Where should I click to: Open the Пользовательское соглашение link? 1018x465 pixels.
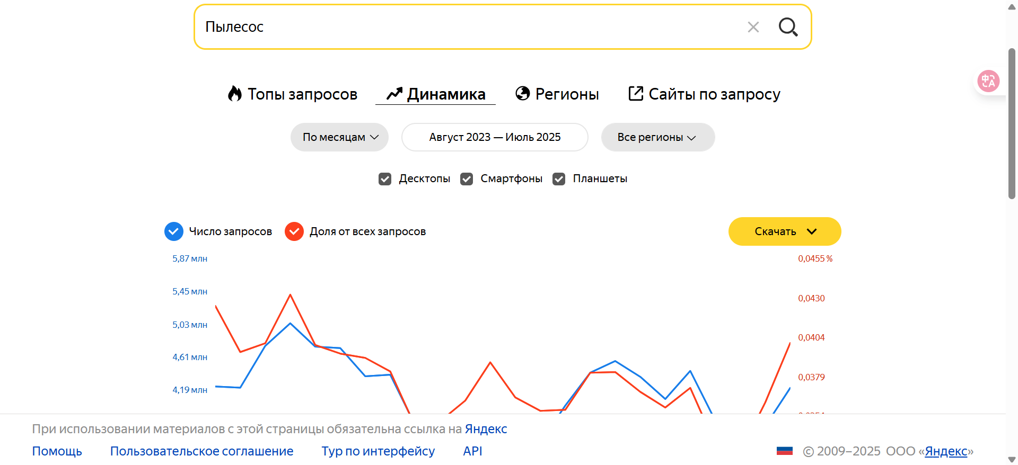coord(201,451)
